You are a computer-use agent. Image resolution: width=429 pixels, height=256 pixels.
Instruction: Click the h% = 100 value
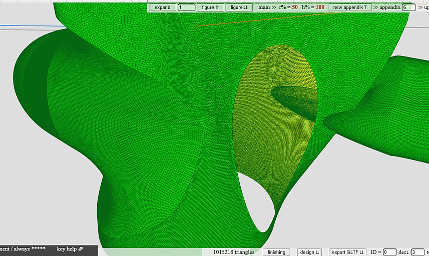[313, 7]
